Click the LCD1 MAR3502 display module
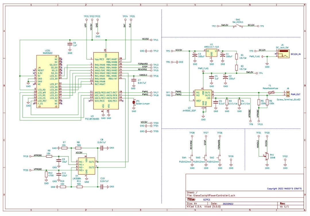This screenshot has width=310, height=216. point(47,81)
